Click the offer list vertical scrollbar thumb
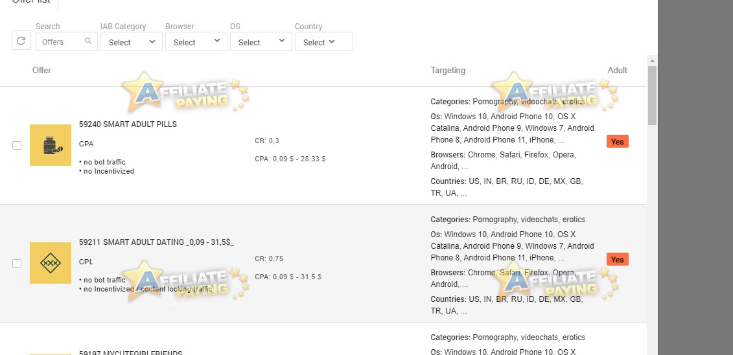The image size is (733, 355). [x=652, y=95]
